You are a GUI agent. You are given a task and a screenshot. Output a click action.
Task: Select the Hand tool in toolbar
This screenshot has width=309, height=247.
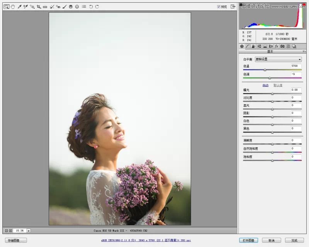click(x=13, y=7)
